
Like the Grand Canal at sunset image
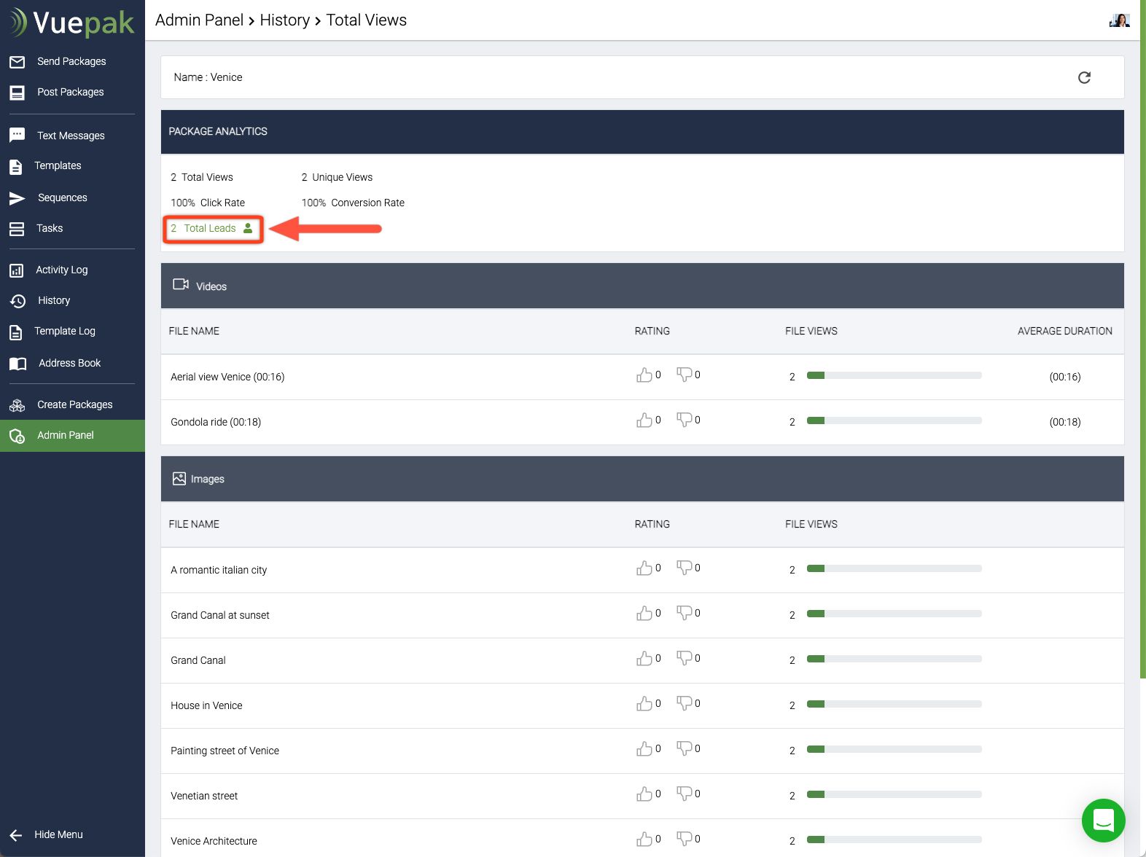click(644, 614)
